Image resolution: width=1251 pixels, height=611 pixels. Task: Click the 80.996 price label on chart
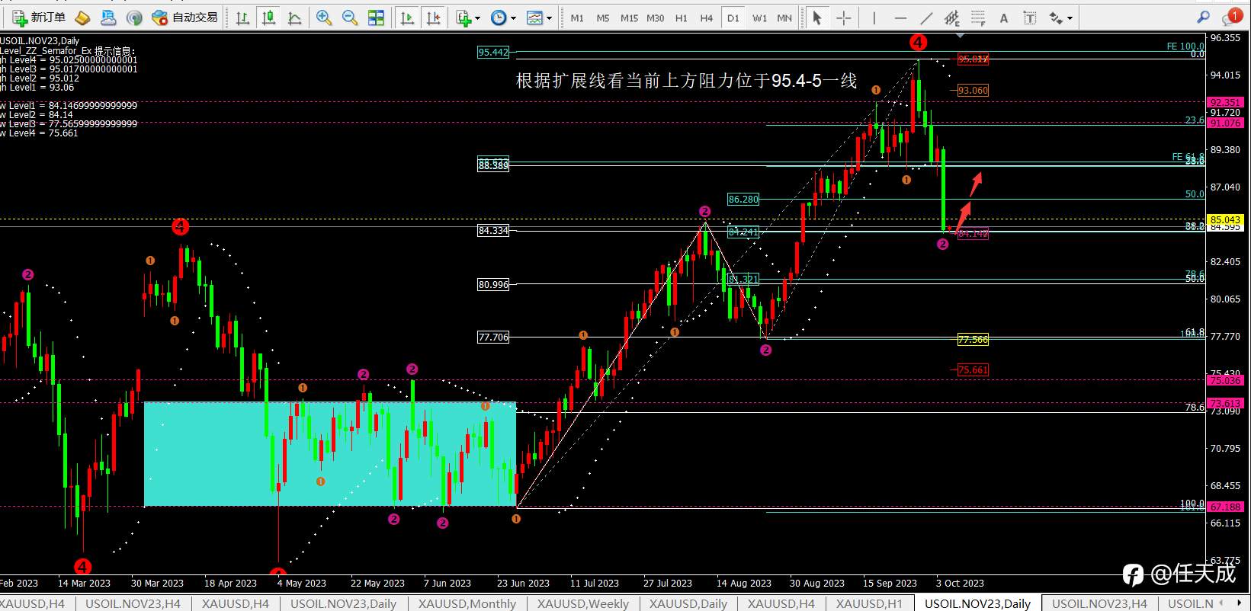tap(493, 284)
